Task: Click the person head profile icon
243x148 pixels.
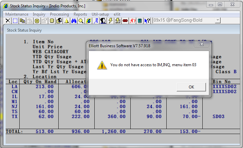Action: [103, 21]
